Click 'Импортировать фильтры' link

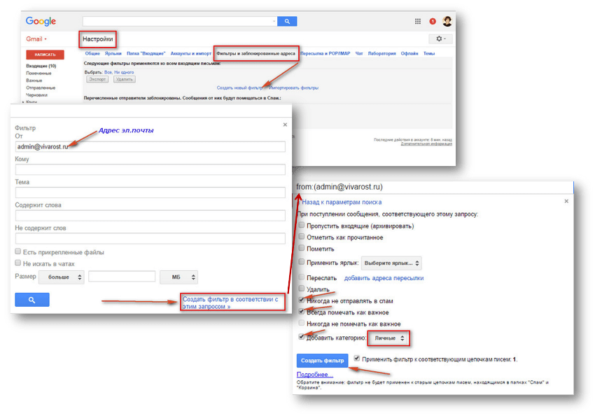(x=294, y=88)
